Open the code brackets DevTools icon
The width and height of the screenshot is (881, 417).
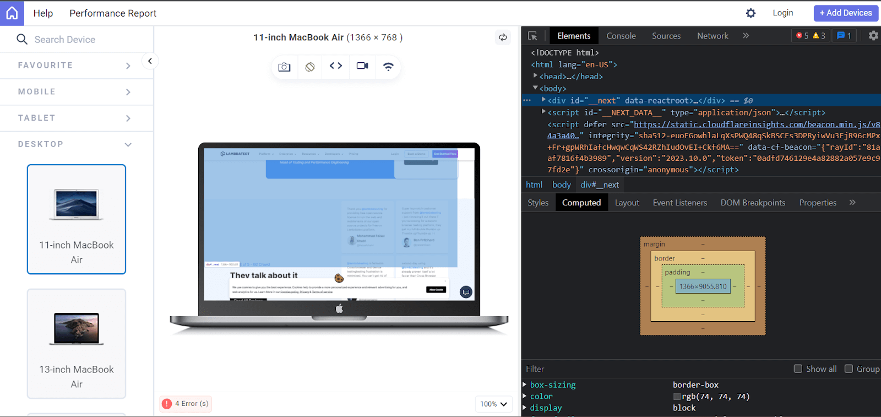pos(336,66)
